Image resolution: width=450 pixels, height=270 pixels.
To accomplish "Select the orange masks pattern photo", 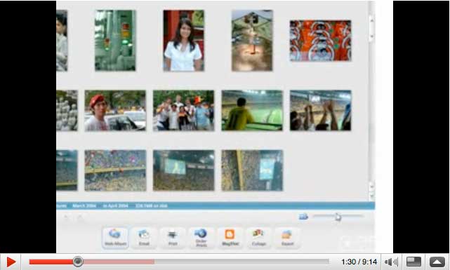I will (320, 41).
